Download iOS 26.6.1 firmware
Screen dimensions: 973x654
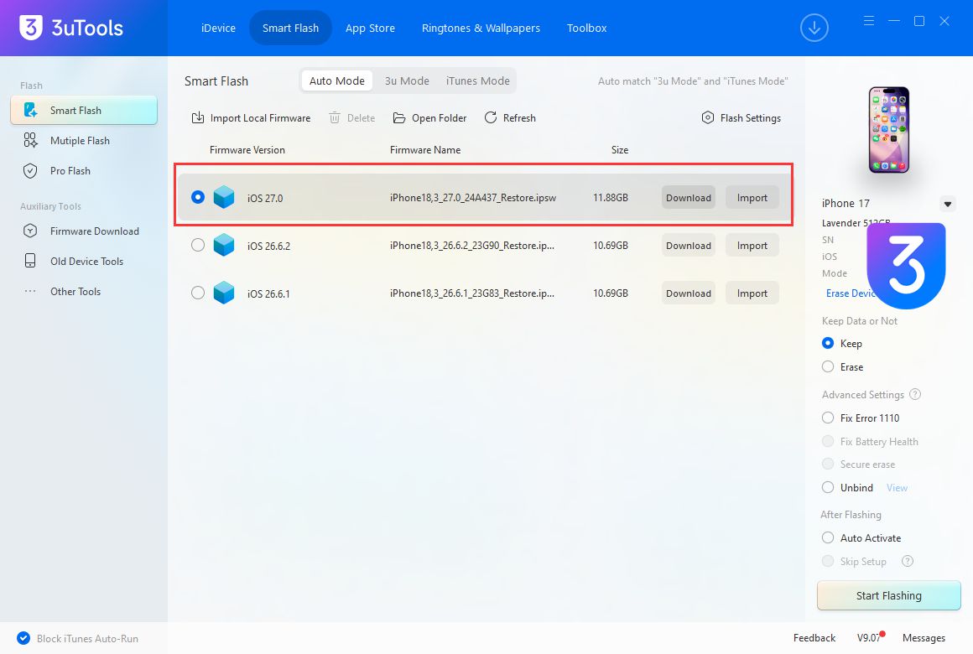pos(688,293)
